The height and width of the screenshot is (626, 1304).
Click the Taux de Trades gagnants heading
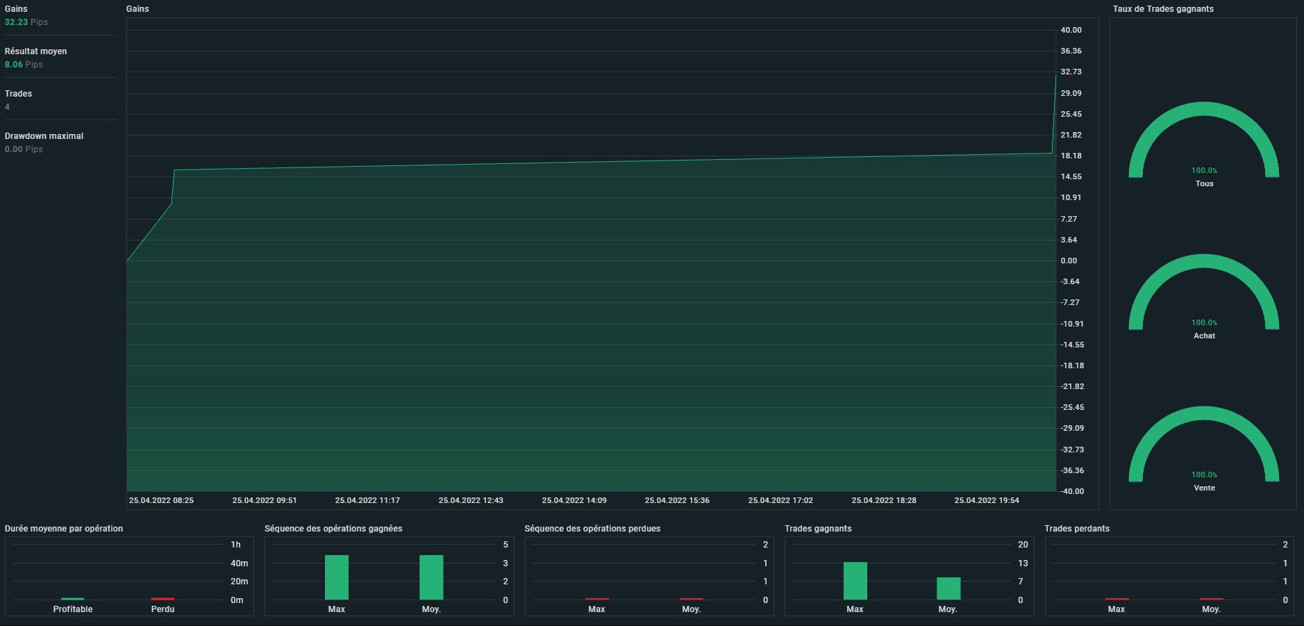1163,9
